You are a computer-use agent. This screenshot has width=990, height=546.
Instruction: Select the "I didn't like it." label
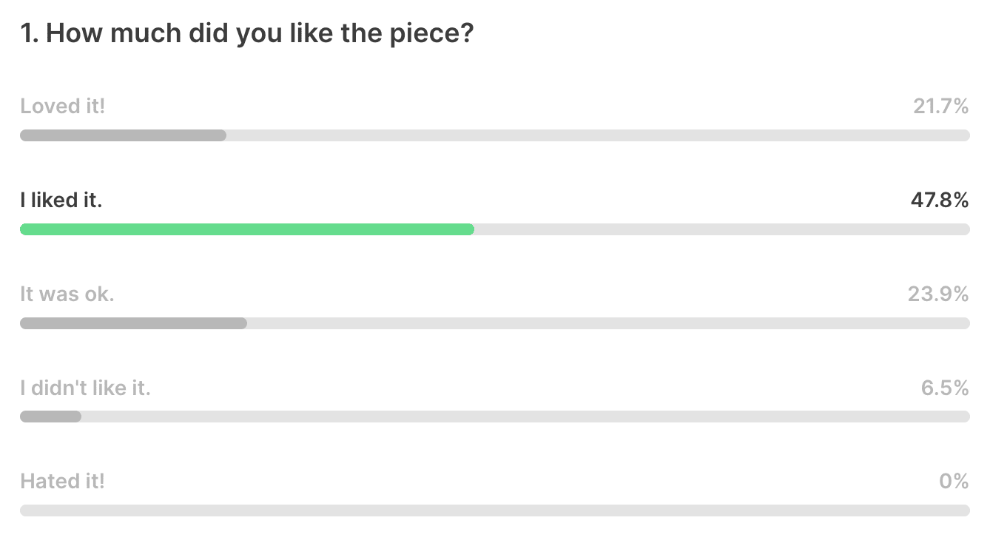(x=85, y=388)
